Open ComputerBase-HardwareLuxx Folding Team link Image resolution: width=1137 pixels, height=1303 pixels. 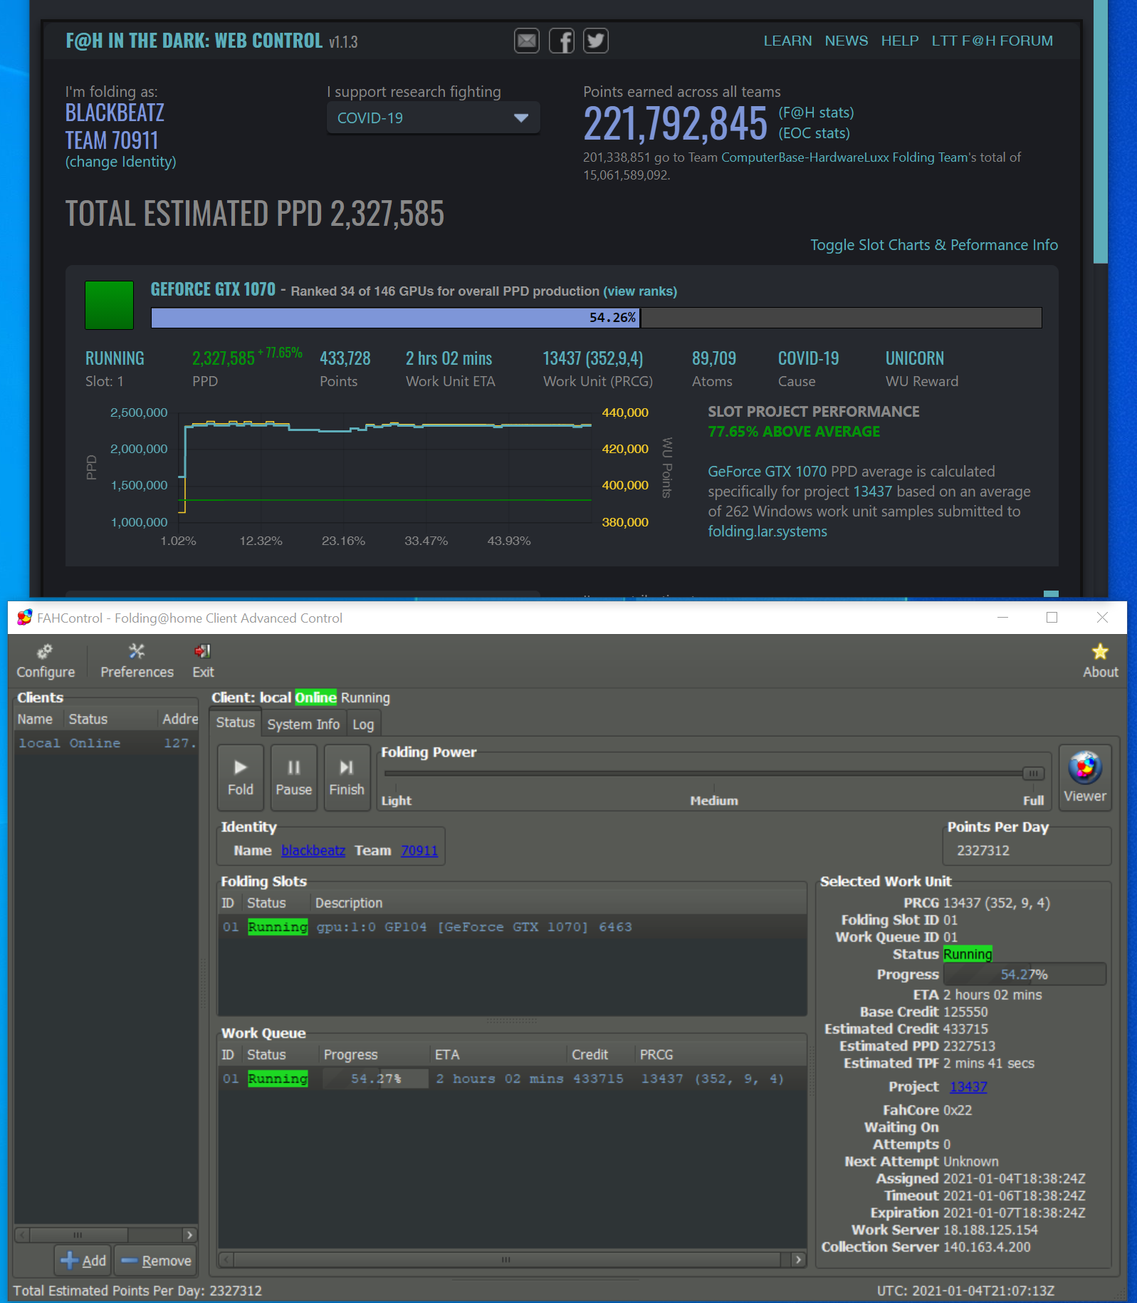[844, 157]
